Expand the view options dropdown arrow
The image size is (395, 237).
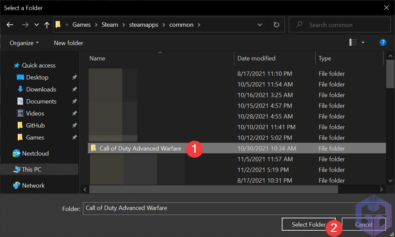click(363, 43)
